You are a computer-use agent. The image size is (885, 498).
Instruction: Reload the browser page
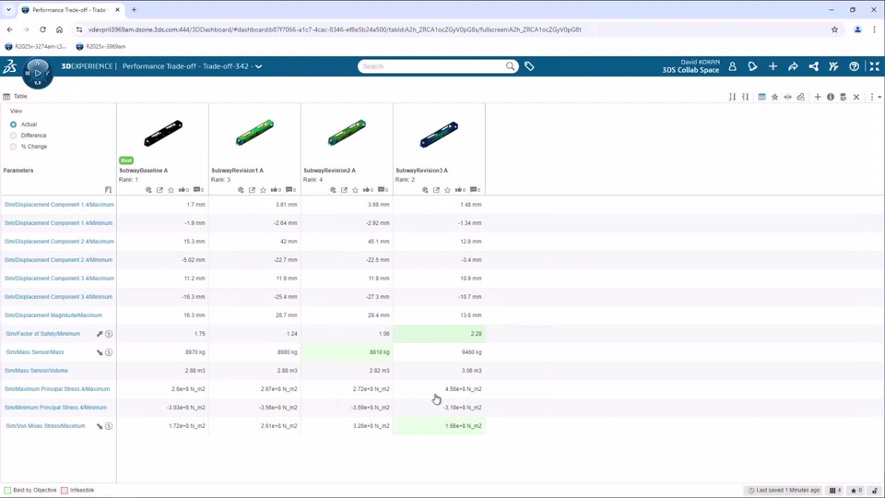point(42,30)
